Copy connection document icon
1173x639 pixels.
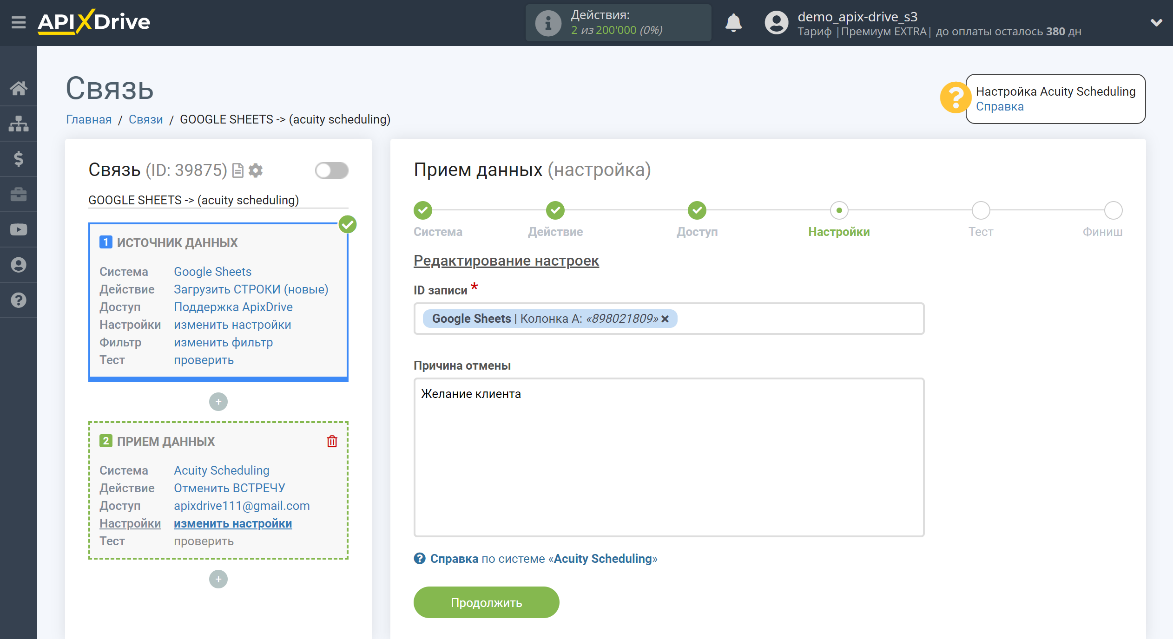[x=238, y=170]
